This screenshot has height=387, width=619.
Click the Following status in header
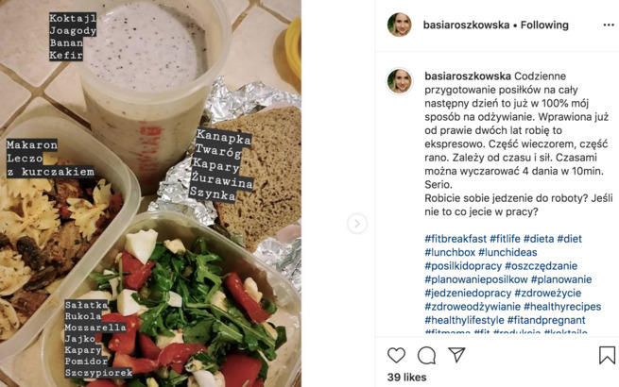pos(544,25)
